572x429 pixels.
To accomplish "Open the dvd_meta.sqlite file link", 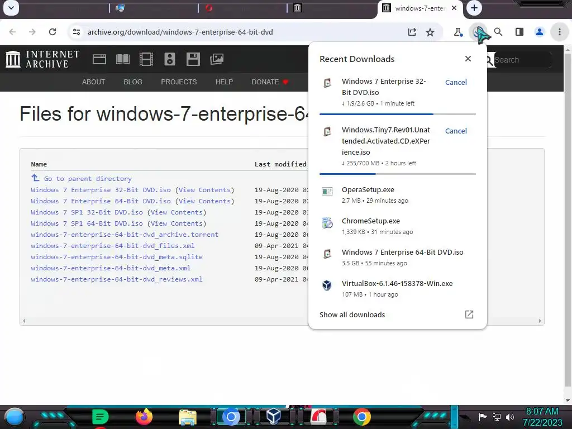I will pyautogui.click(x=117, y=257).
